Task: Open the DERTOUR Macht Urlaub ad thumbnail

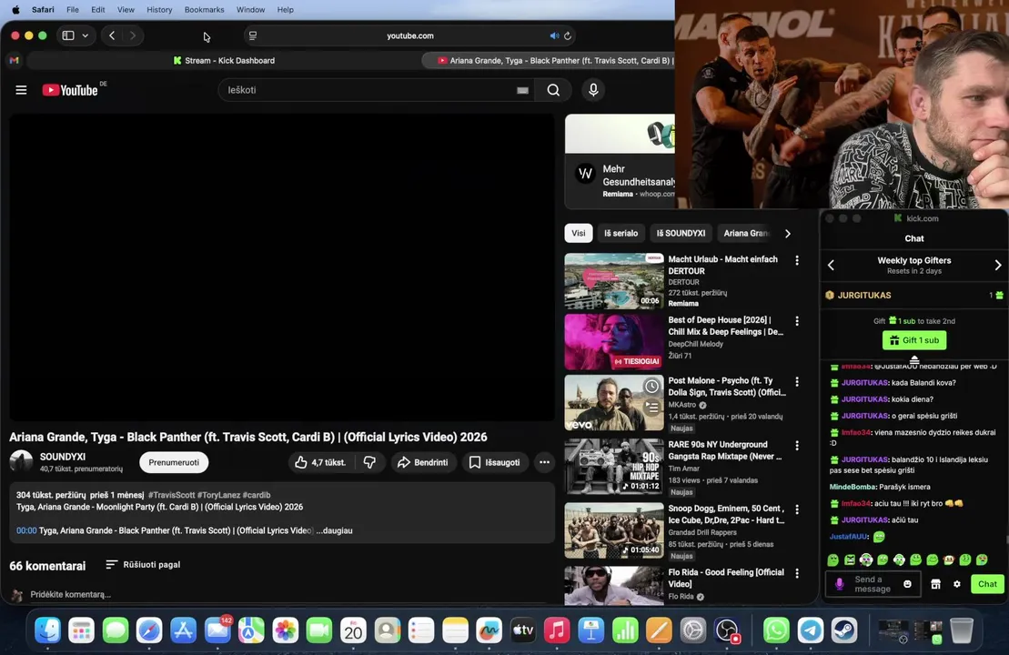Action: 614,281
